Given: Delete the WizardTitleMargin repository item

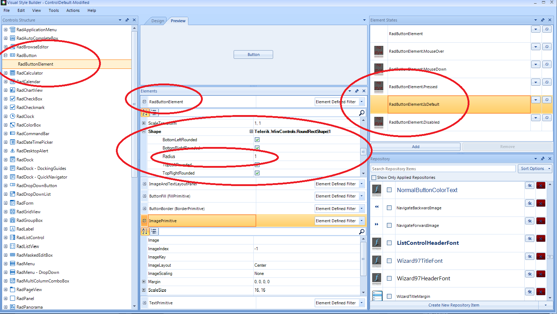Looking at the screenshot, I should tap(541, 291).
